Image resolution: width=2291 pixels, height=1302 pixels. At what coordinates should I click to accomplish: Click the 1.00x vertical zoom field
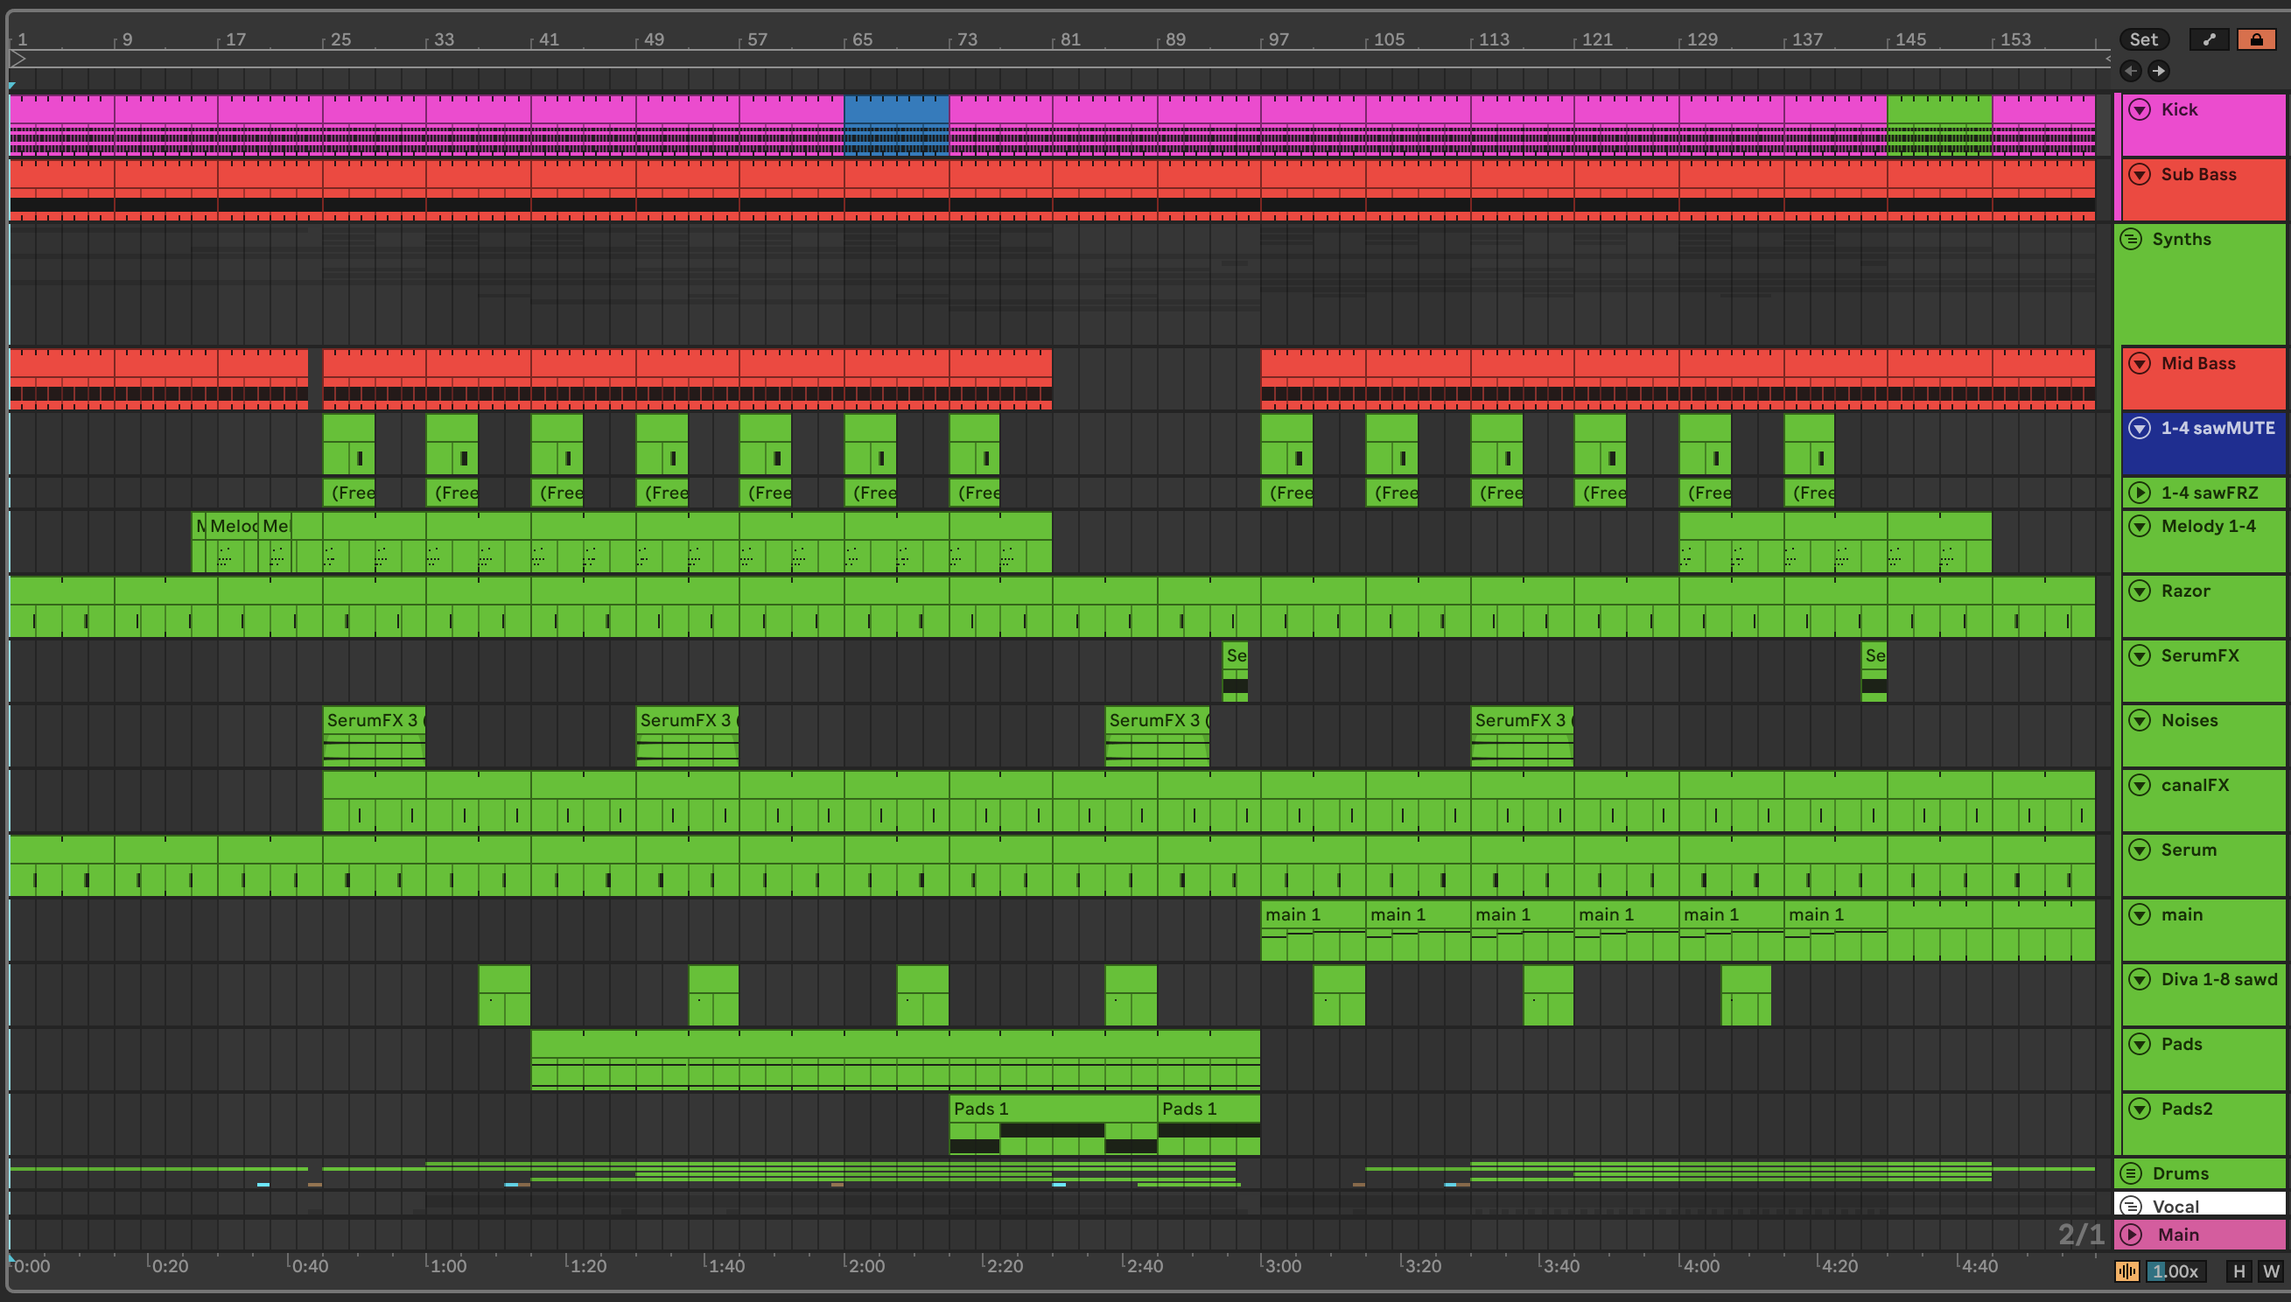point(2175,1271)
